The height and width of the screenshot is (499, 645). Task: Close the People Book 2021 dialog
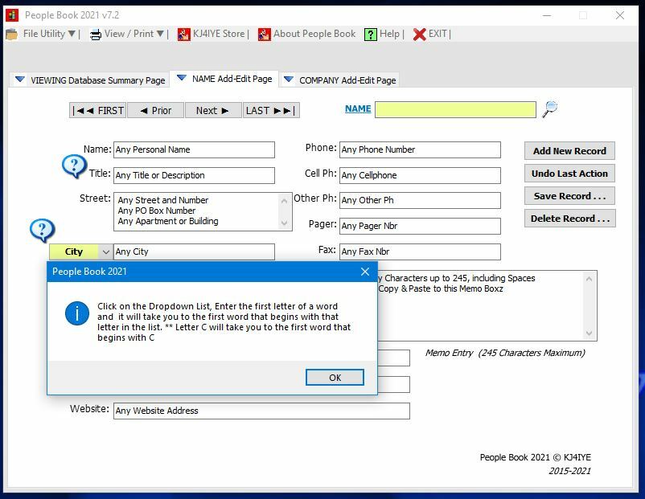tap(365, 272)
